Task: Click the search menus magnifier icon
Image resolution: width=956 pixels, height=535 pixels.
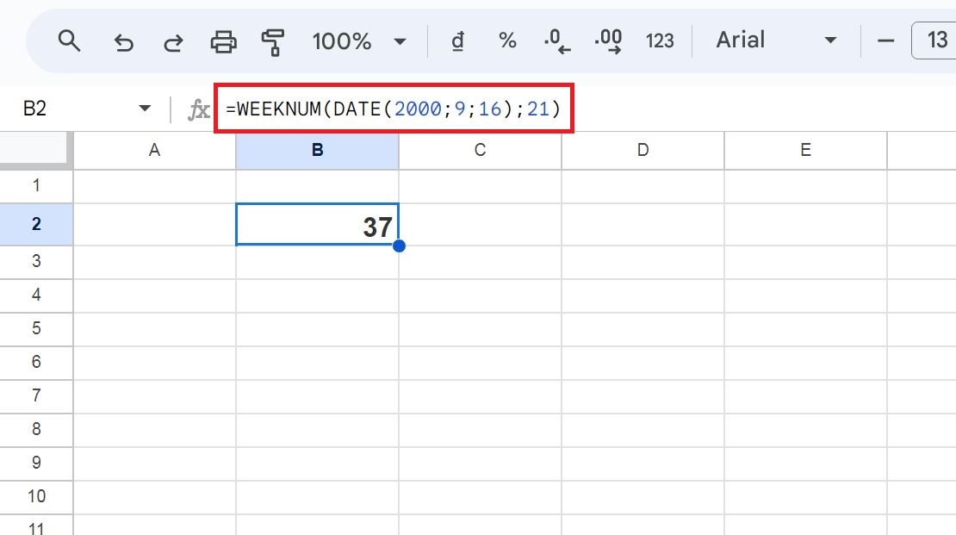Action: pos(69,40)
